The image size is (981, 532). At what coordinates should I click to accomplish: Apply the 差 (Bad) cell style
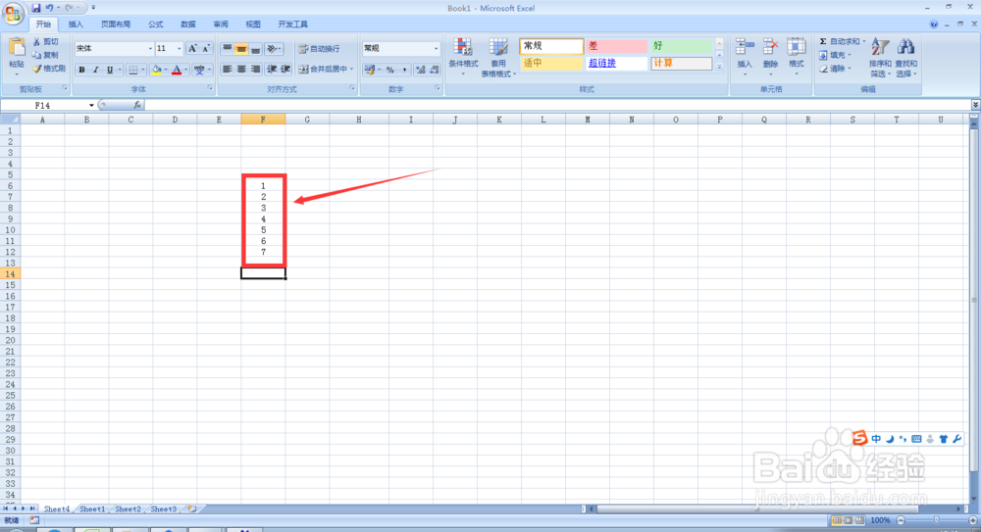(x=616, y=46)
